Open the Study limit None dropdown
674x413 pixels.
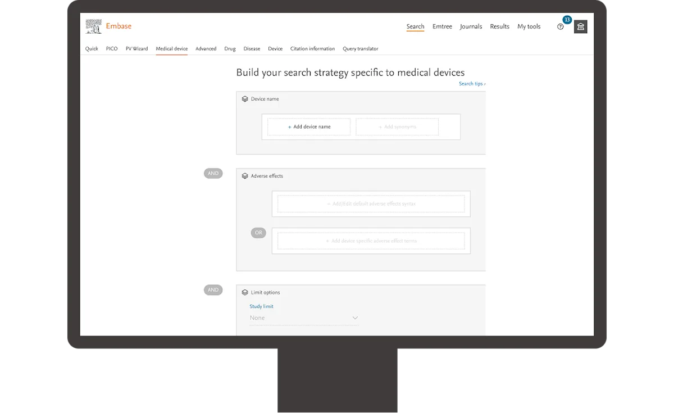303,317
